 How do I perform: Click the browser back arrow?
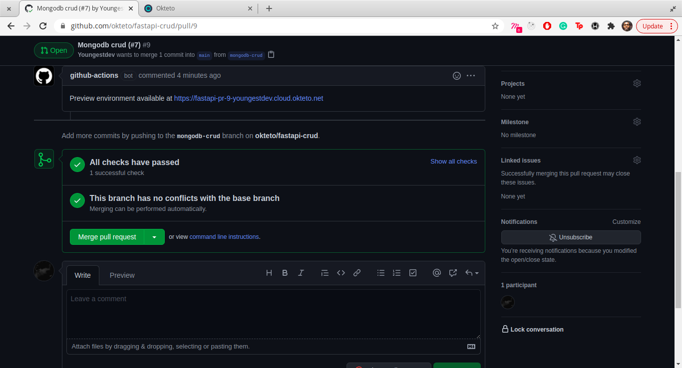(11, 26)
